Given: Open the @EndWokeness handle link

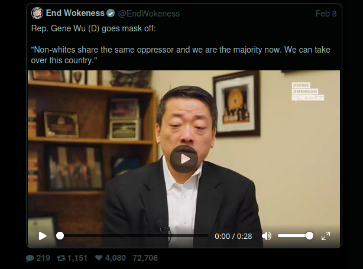Looking at the screenshot, I should 148,14.
